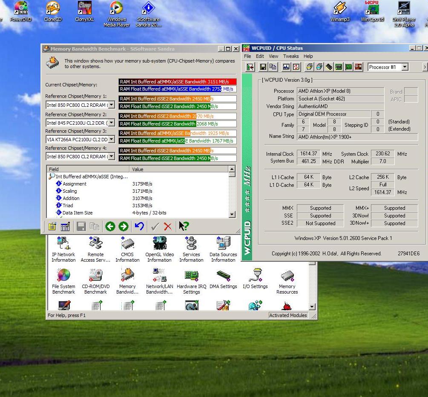Click the AMD Athlon XP (Model 8) processor field

340,91
